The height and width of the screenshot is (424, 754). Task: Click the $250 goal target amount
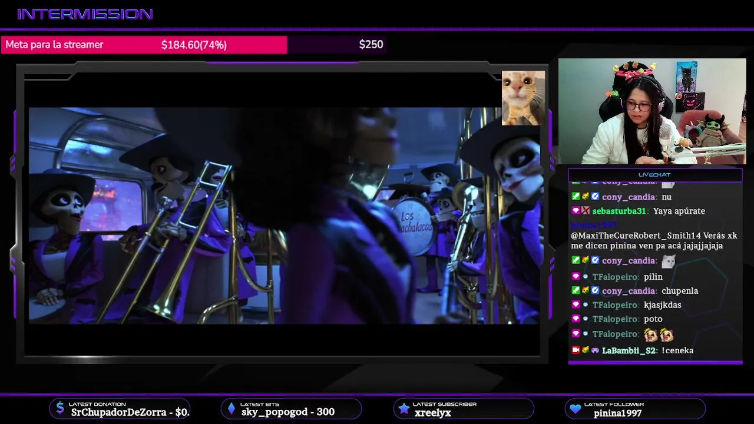371,44
